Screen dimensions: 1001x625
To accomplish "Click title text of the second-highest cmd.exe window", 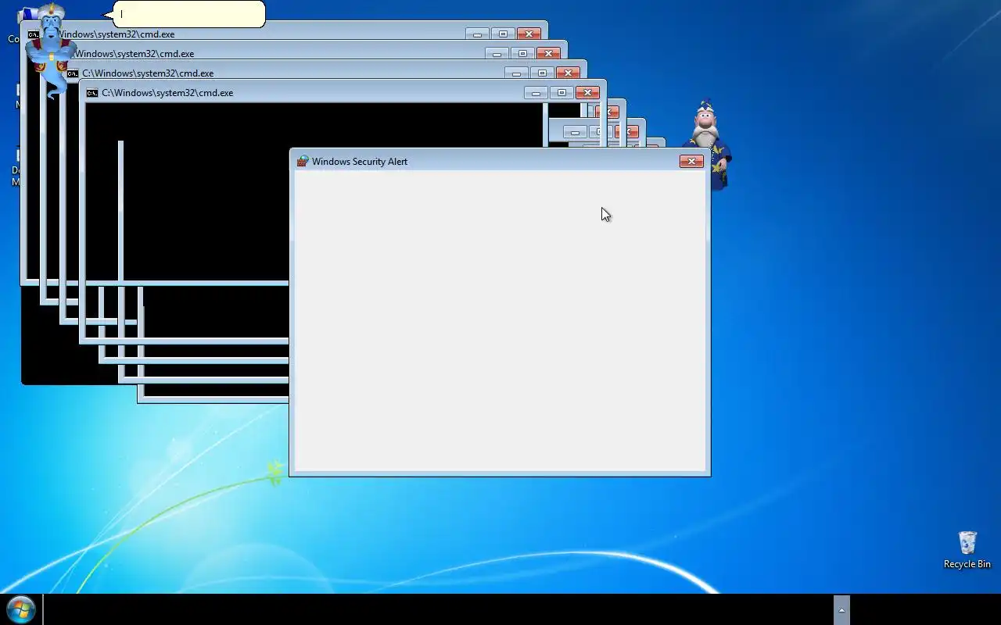I will tap(135, 54).
